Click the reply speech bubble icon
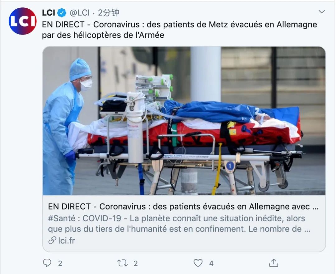This screenshot has height=274, width=336. click(47, 263)
